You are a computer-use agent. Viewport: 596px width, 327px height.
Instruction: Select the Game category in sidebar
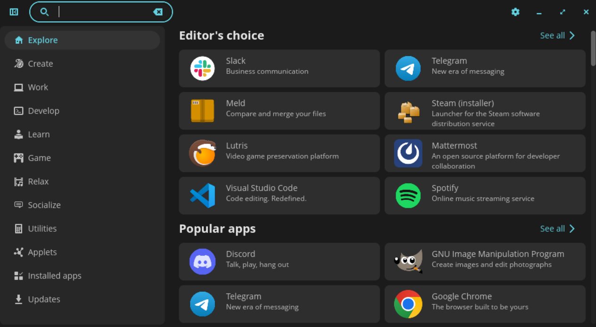(x=39, y=158)
